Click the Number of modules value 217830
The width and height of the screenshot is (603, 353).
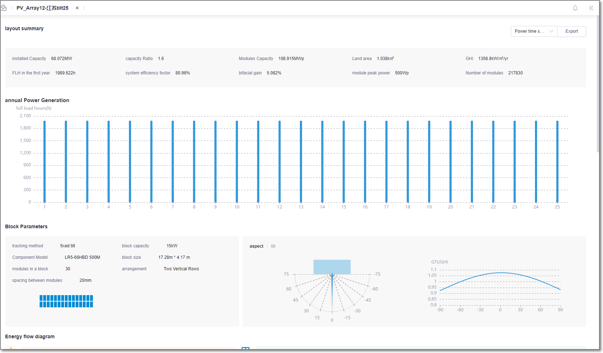pyautogui.click(x=516, y=73)
